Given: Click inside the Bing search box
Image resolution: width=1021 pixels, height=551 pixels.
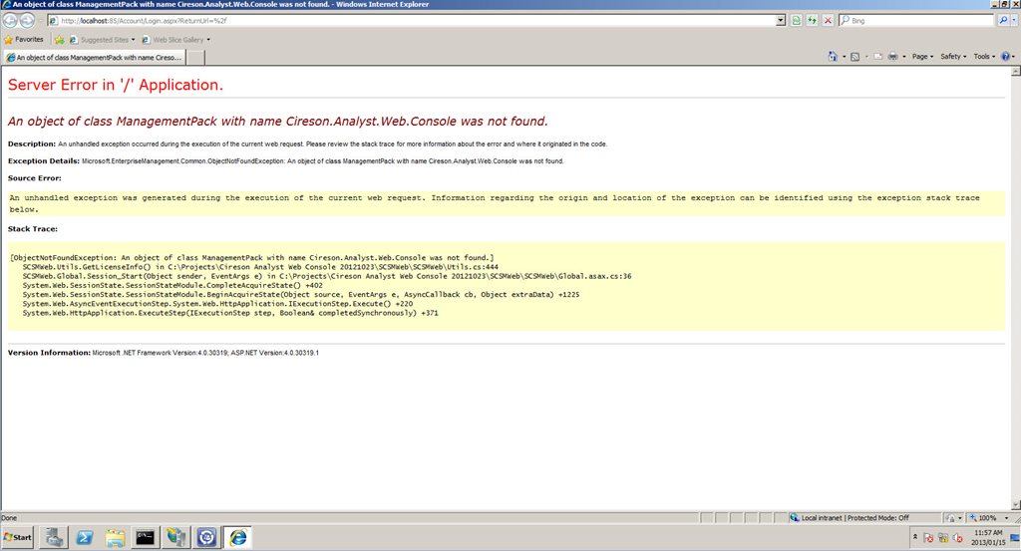Looking at the screenshot, I should point(917,20).
